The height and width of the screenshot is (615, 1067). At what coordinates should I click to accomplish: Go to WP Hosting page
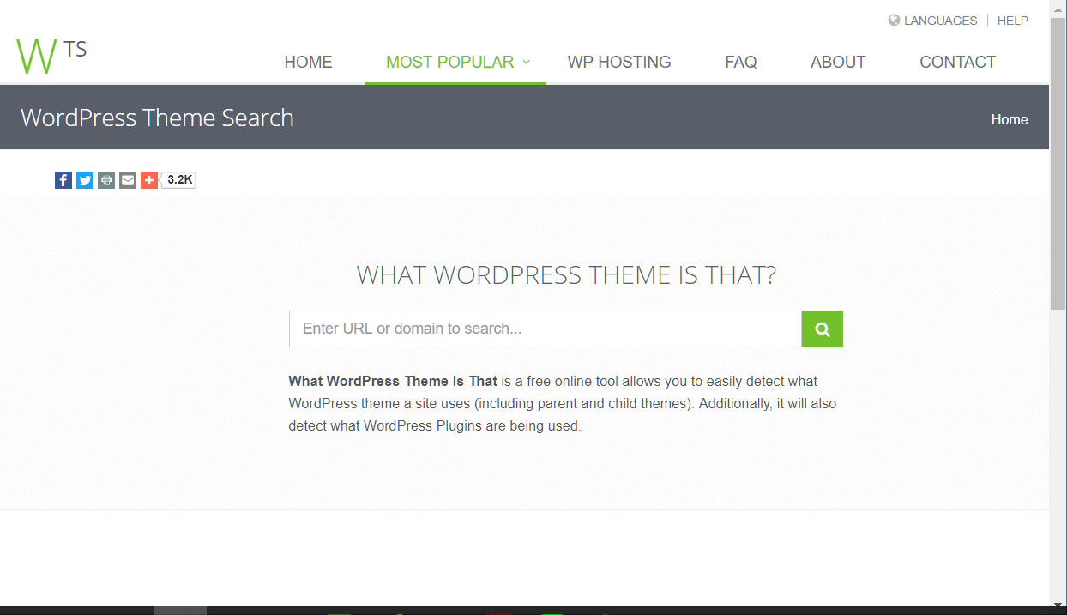[619, 62]
